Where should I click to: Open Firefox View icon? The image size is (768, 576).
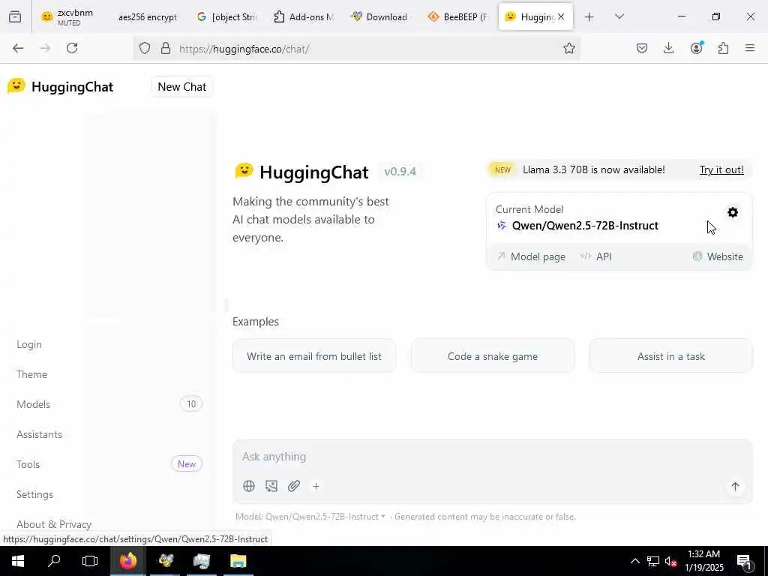(15, 17)
